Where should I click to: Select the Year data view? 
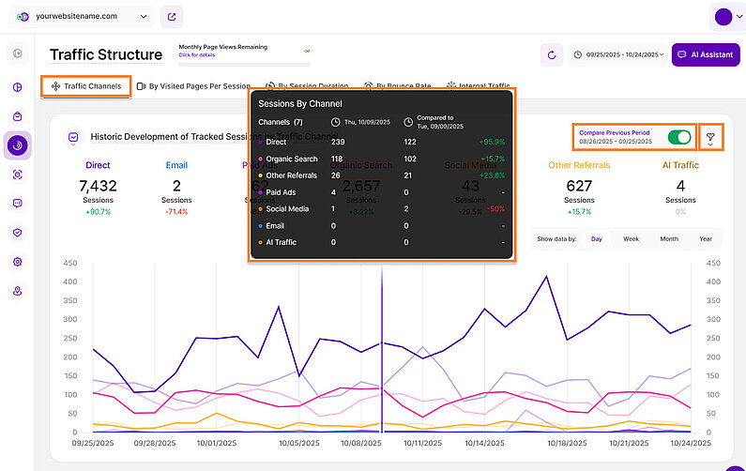pos(705,239)
